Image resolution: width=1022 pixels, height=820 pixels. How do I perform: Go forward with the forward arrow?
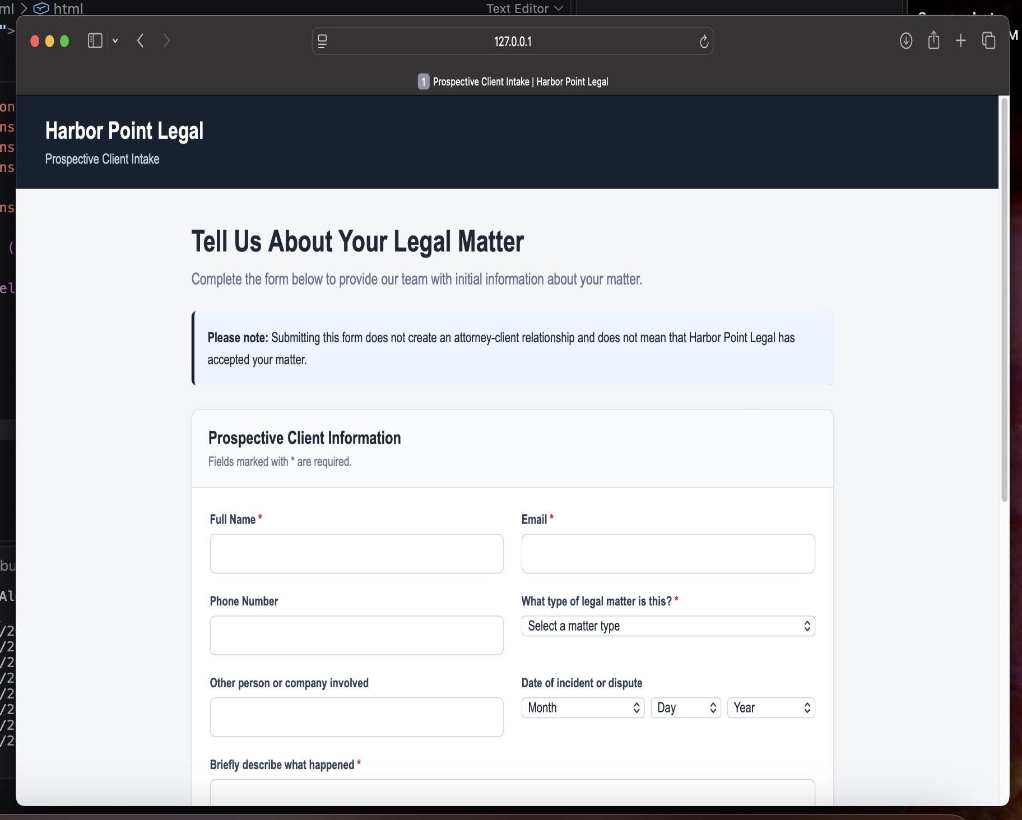coord(166,41)
